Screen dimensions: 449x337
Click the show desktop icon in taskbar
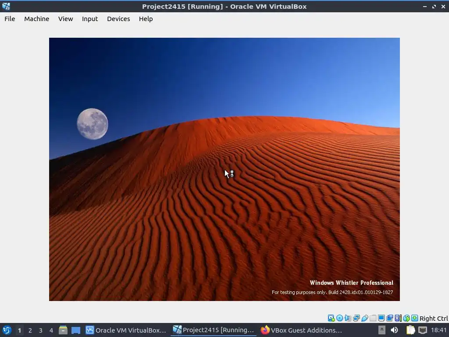[x=76, y=330]
